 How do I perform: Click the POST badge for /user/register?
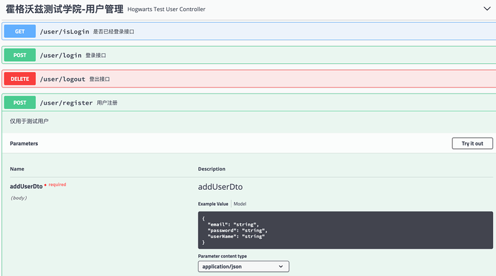coord(20,102)
